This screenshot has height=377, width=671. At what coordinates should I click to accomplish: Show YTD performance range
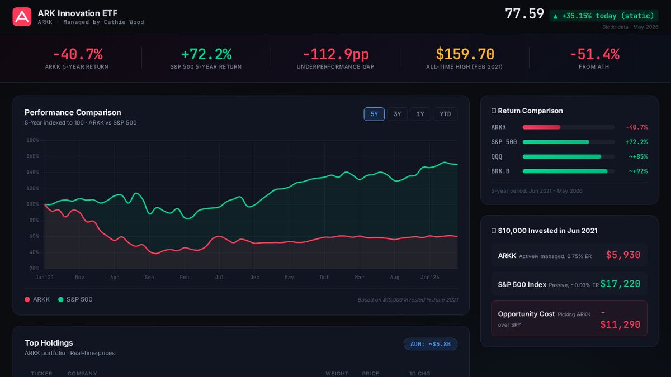click(445, 114)
